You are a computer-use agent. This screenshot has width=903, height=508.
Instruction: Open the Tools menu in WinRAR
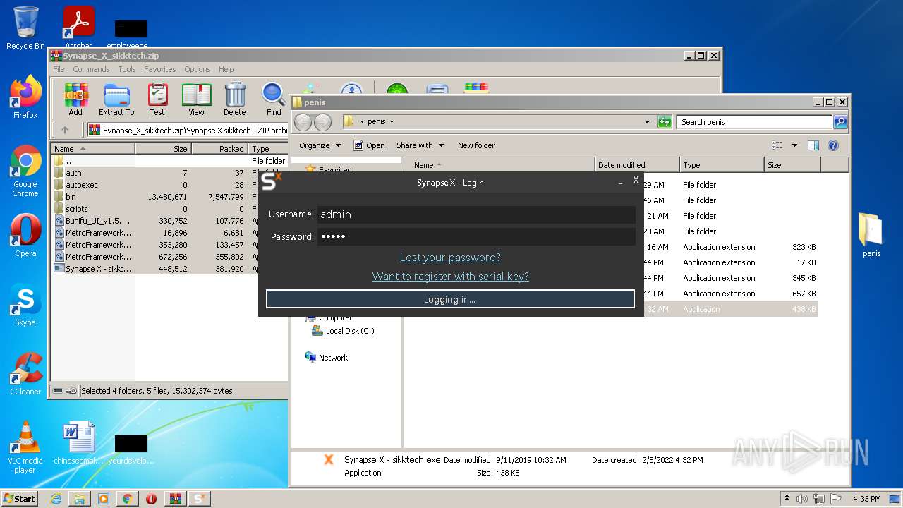tap(127, 69)
